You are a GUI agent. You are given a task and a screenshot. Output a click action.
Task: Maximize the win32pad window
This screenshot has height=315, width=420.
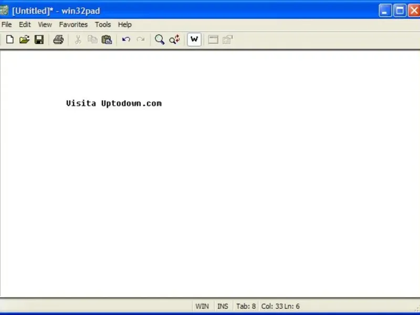(400, 10)
